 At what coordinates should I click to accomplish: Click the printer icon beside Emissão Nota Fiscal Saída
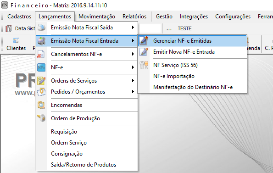[41, 28]
